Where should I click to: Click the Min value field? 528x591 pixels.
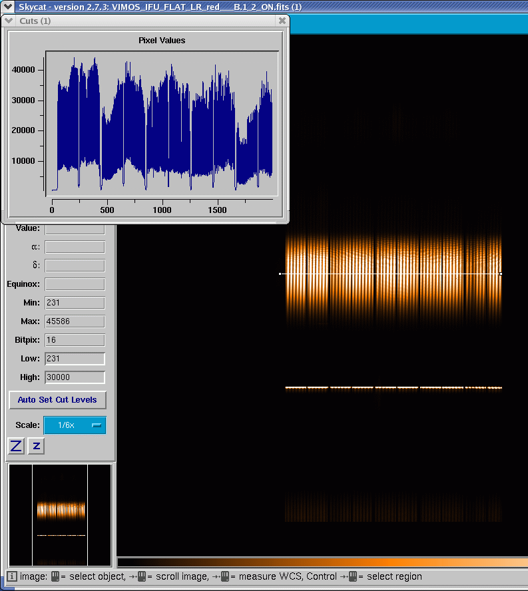[75, 303]
